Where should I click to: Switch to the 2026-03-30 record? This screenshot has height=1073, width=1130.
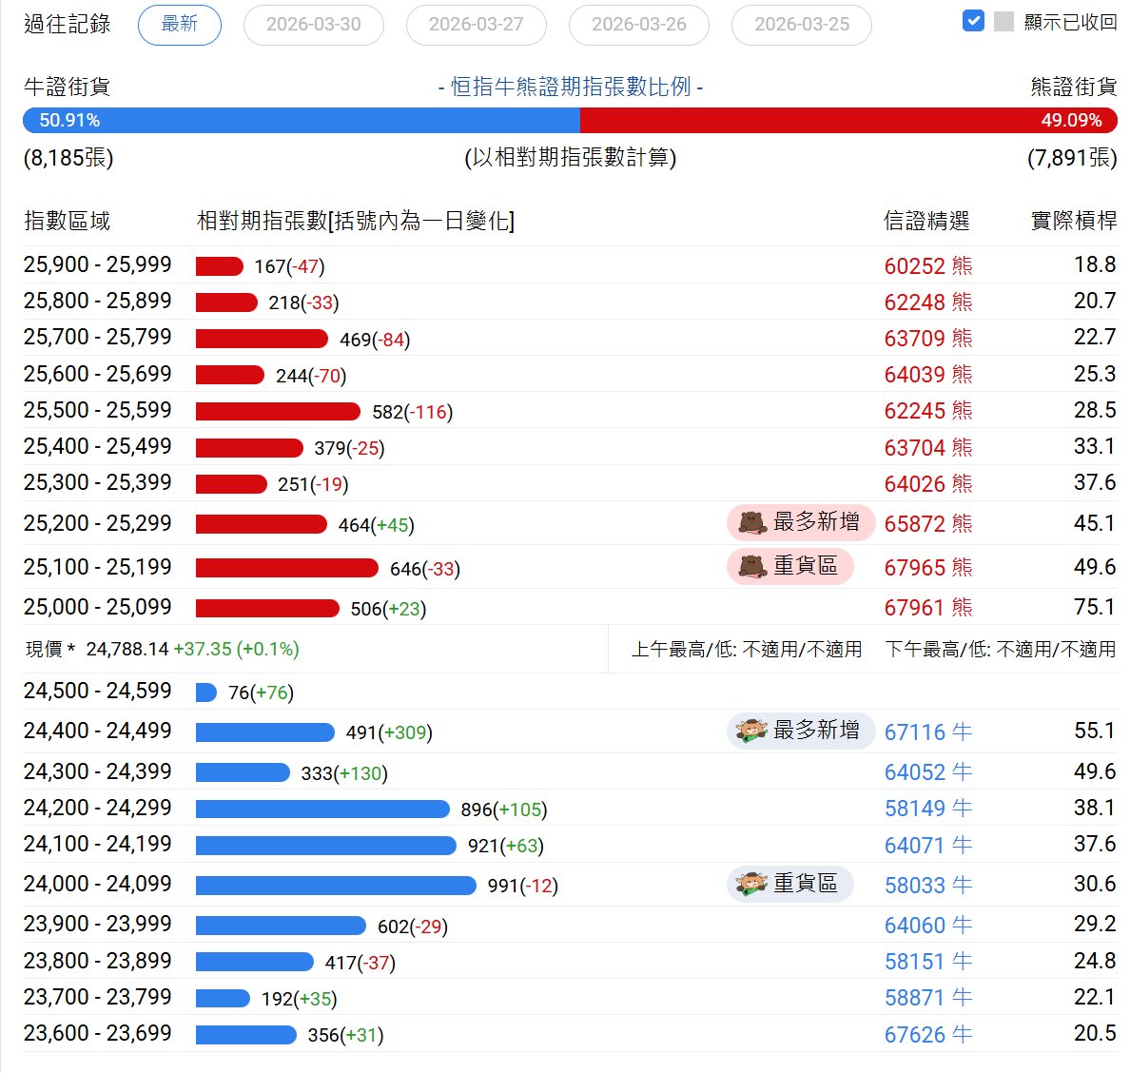[313, 25]
